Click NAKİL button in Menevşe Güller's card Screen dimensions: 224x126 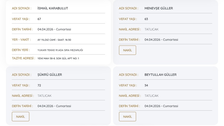pos(127,50)
